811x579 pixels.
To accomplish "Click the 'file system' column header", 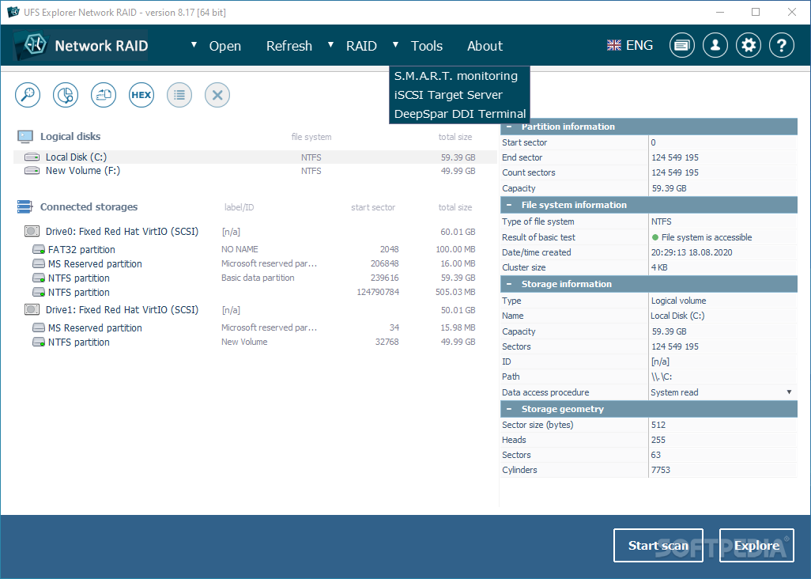I will pos(311,137).
